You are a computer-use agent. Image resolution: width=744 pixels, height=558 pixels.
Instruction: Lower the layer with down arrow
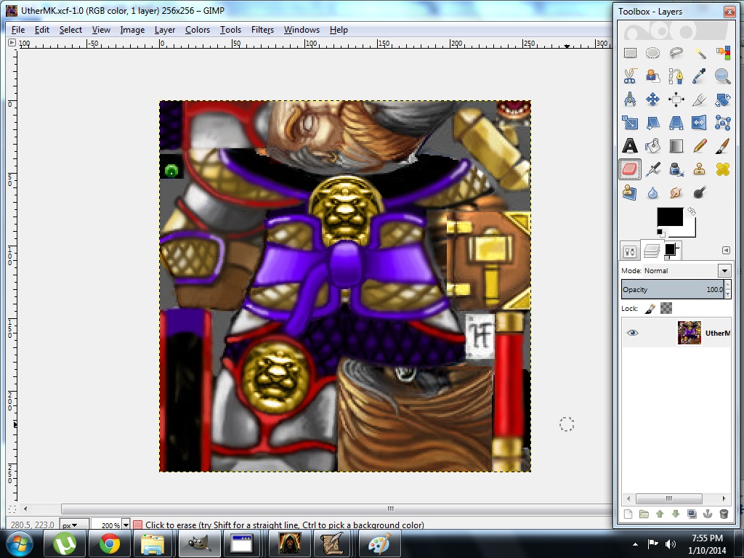pos(676,514)
